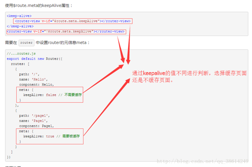
Task: Click the line name: 'Hello'
Action: [33, 79]
